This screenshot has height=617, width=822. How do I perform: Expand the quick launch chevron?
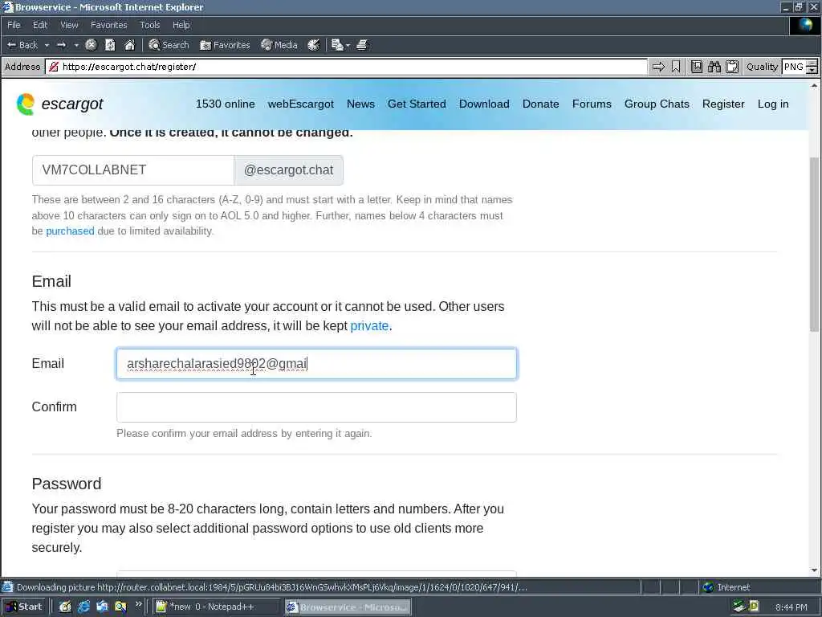point(138,604)
